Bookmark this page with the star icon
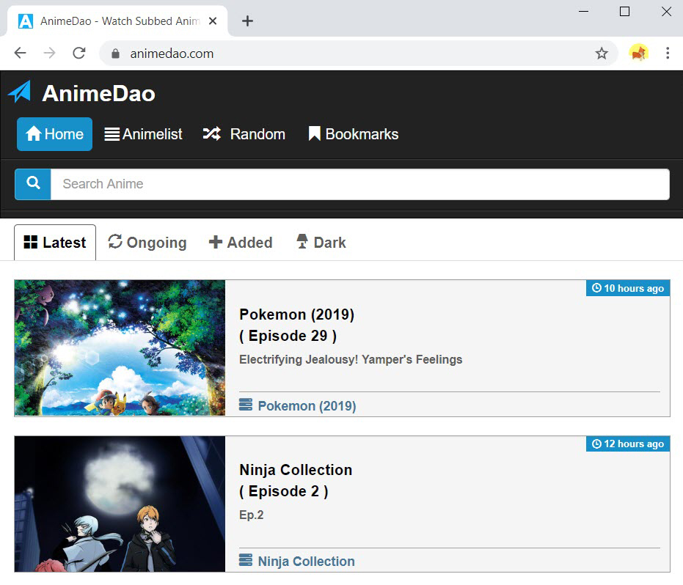The width and height of the screenshot is (683, 585). tap(602, 53)
